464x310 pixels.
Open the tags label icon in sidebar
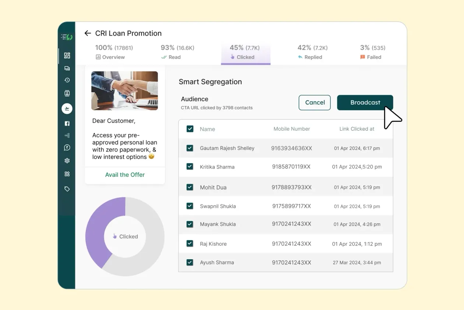[x=67, y=189]
